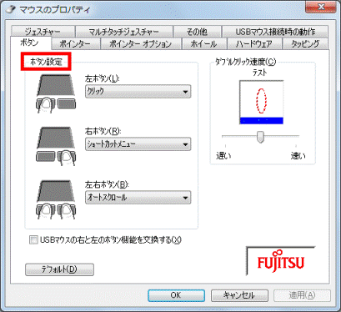Click the 速い label under slider

(x=298, y=156)
